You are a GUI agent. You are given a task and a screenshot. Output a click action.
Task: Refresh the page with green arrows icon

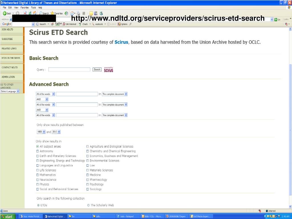coord(30,13)
